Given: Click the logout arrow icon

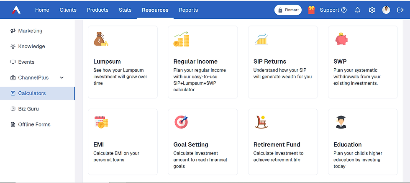Looking at the screenshot, I should tap(400, 10).
